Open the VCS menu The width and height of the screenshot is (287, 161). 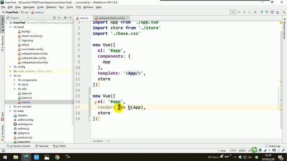(78, 7)
